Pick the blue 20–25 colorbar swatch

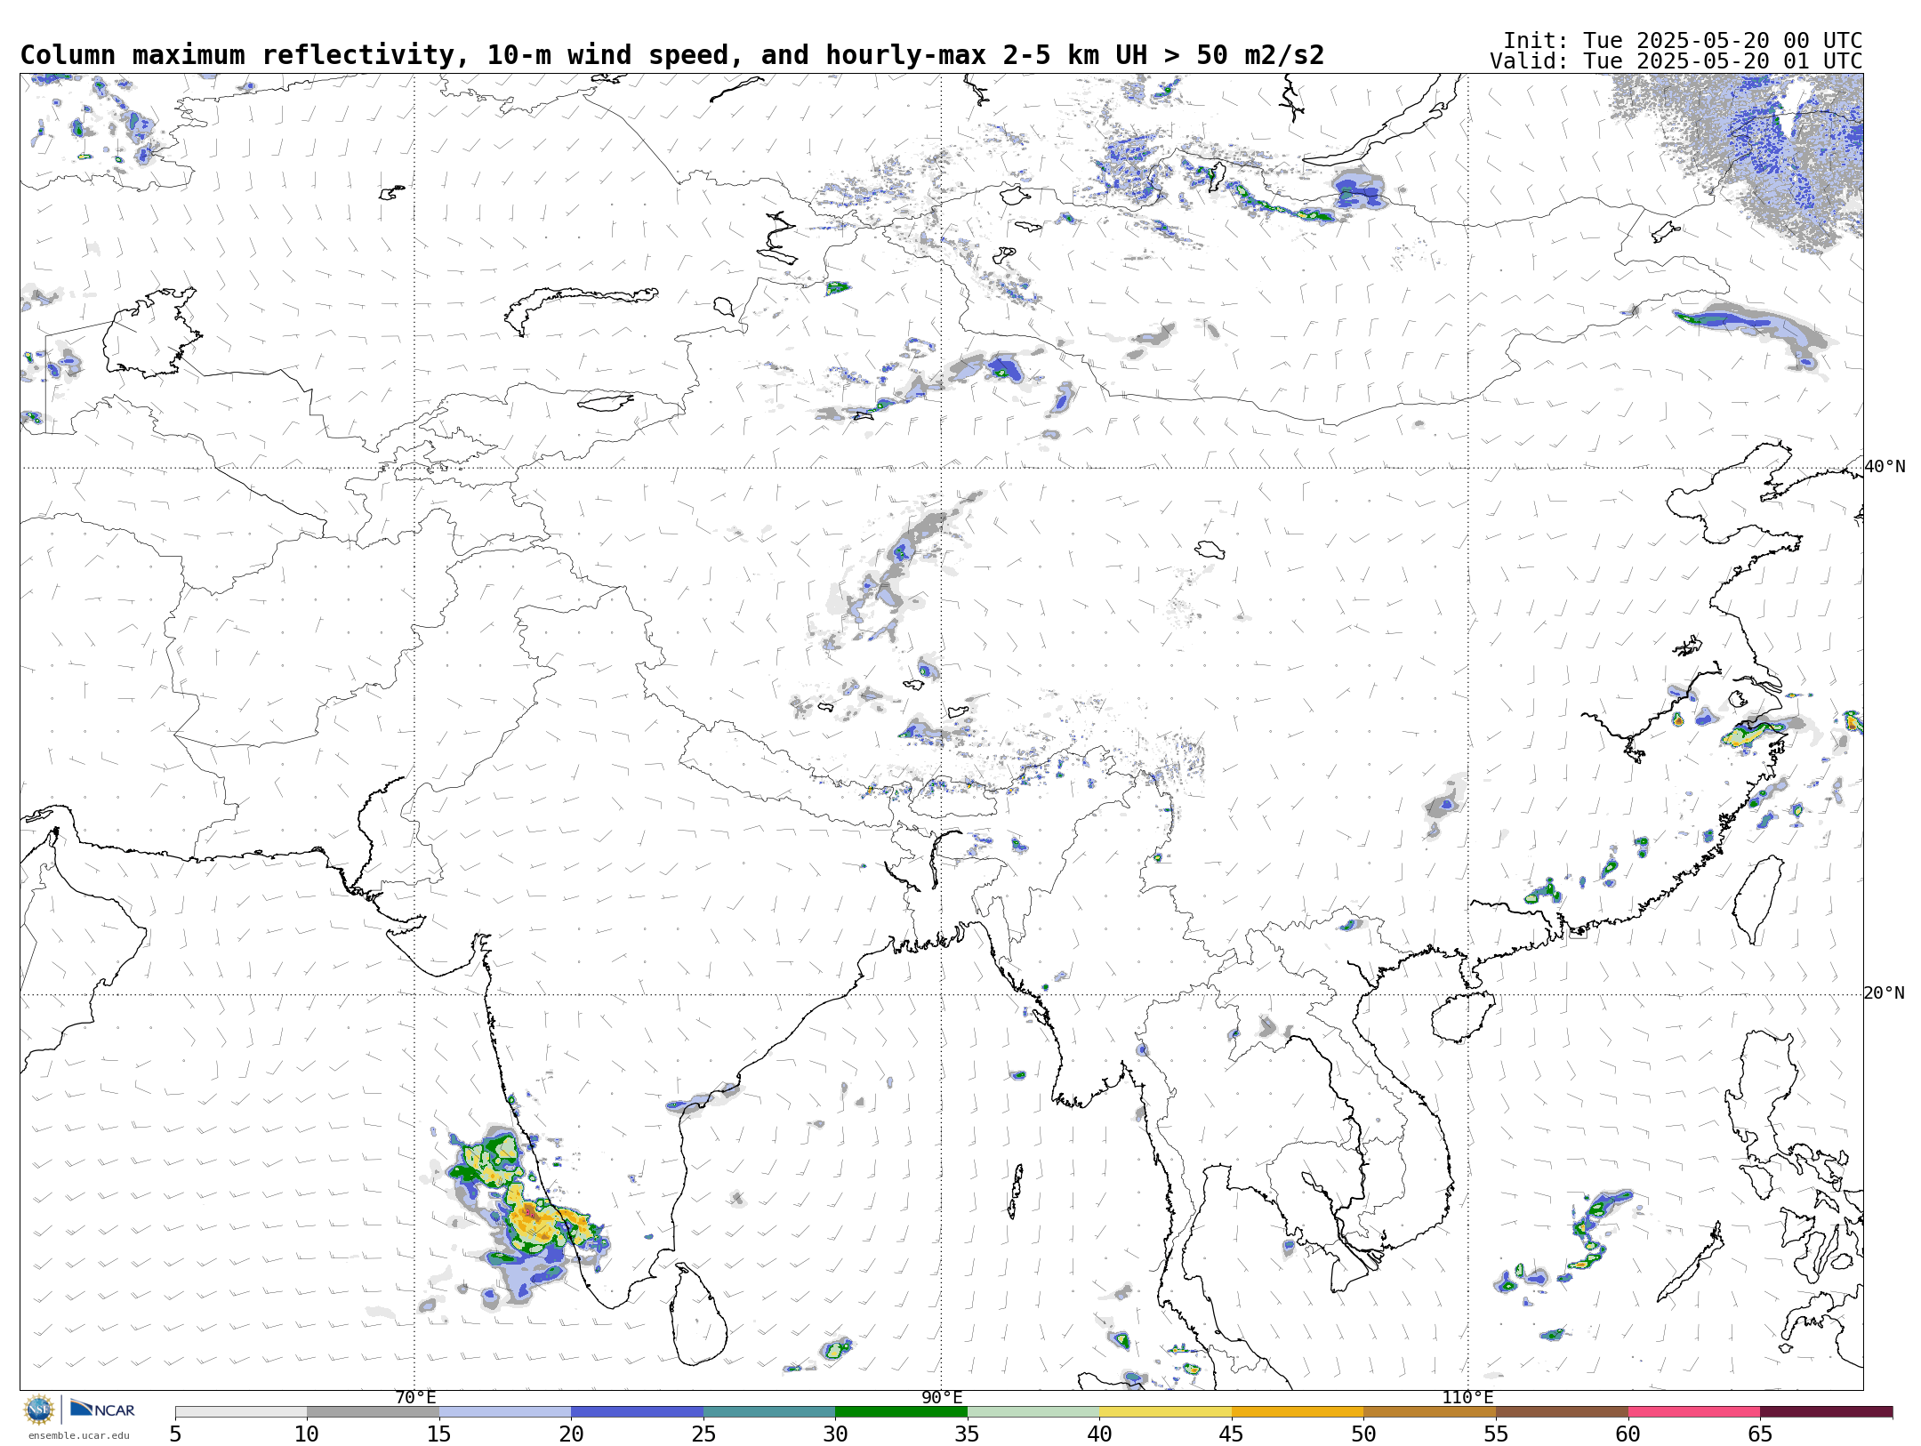[x=637, y=1412]
